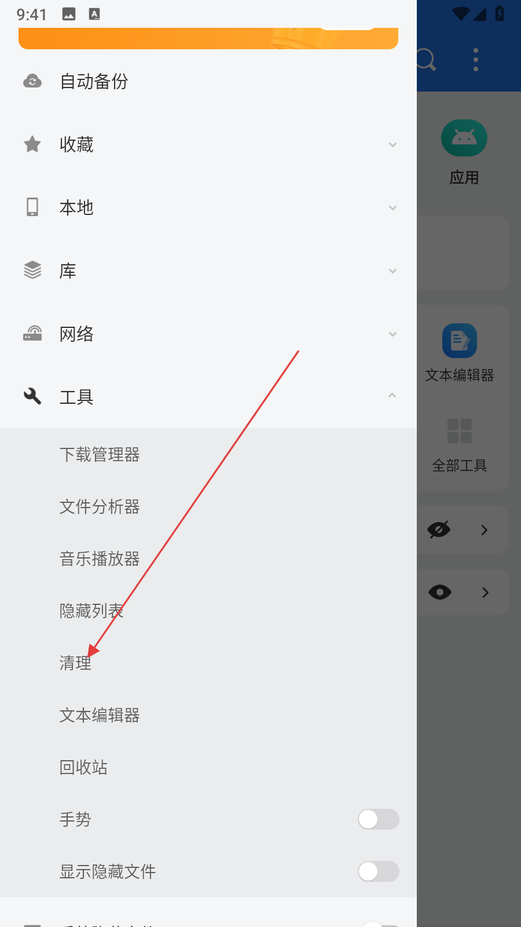The width and height of the screenshot is (521, 927).
Task: Enable the 显示隐藏文件 switch
Action: pyautogui.click(x=379, y=871)
